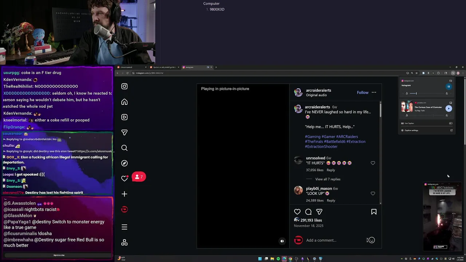Reply to playb0i_mason's comment

(331, 201)
